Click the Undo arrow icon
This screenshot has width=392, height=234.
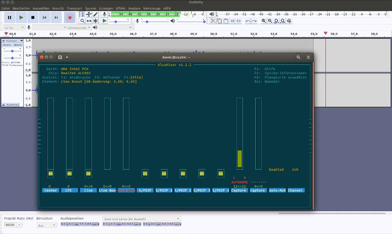pos(247,21)
